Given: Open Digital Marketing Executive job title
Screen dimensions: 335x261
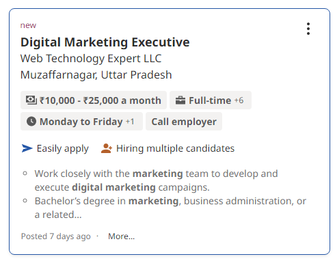Looking at the screenshot, I should pos(105,42).
